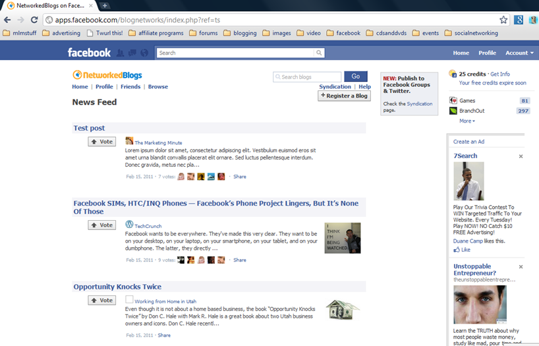Open Facebook friend requests icon
The image size is (539, 346).
pyautogui.click(x=121, y=53)
